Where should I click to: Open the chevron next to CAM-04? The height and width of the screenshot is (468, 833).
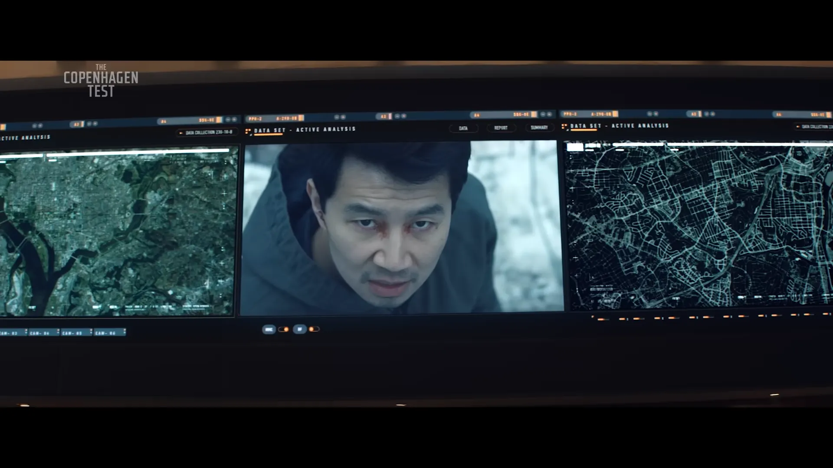[x=58, y=332]
